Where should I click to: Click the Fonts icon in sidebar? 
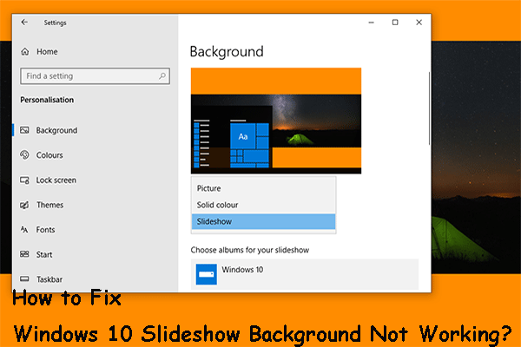point(23,230)
